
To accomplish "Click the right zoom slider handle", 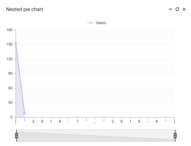I will click(175, 136).
